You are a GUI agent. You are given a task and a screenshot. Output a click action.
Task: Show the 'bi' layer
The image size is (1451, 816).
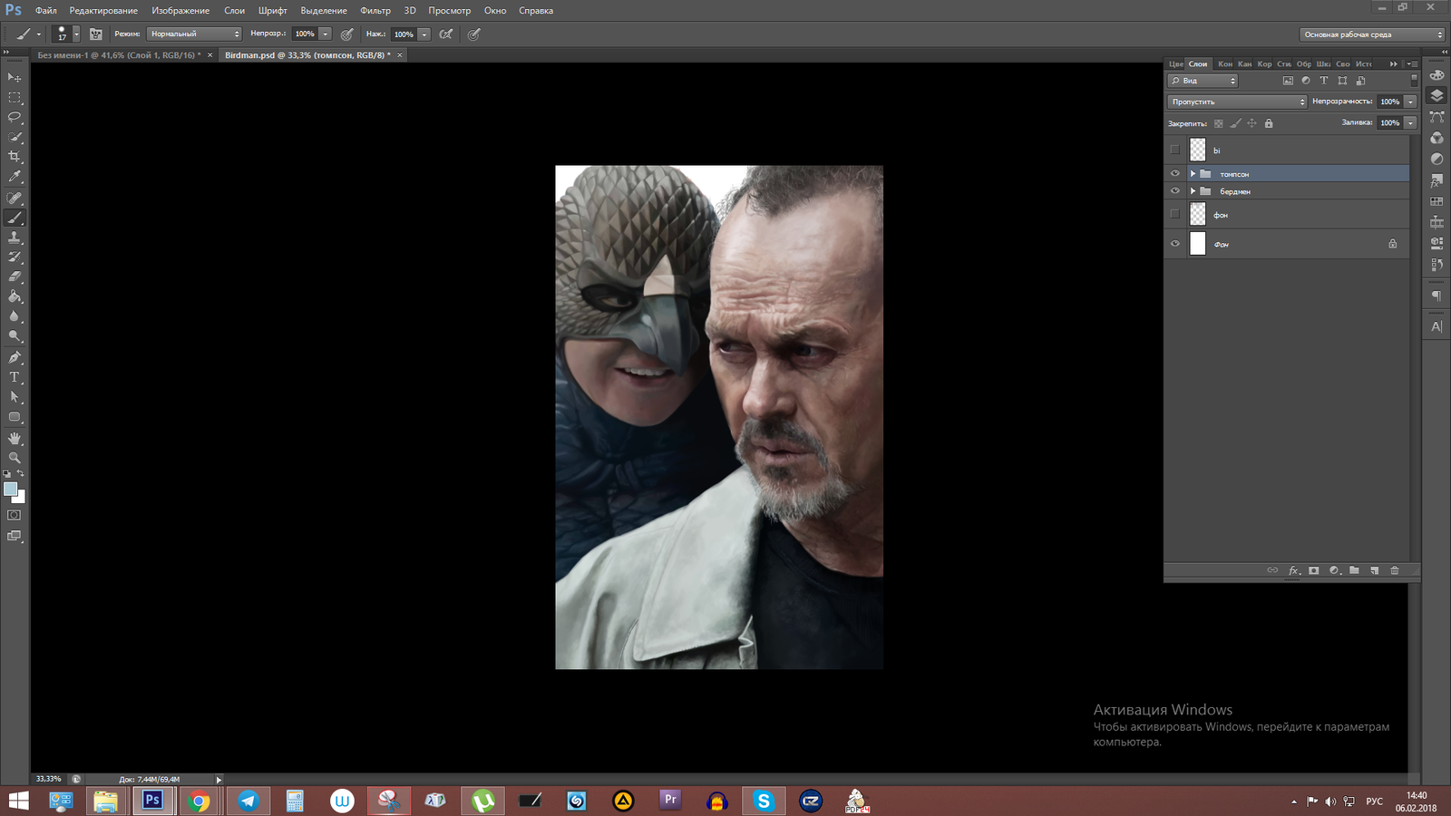[x=1175, y=150]
